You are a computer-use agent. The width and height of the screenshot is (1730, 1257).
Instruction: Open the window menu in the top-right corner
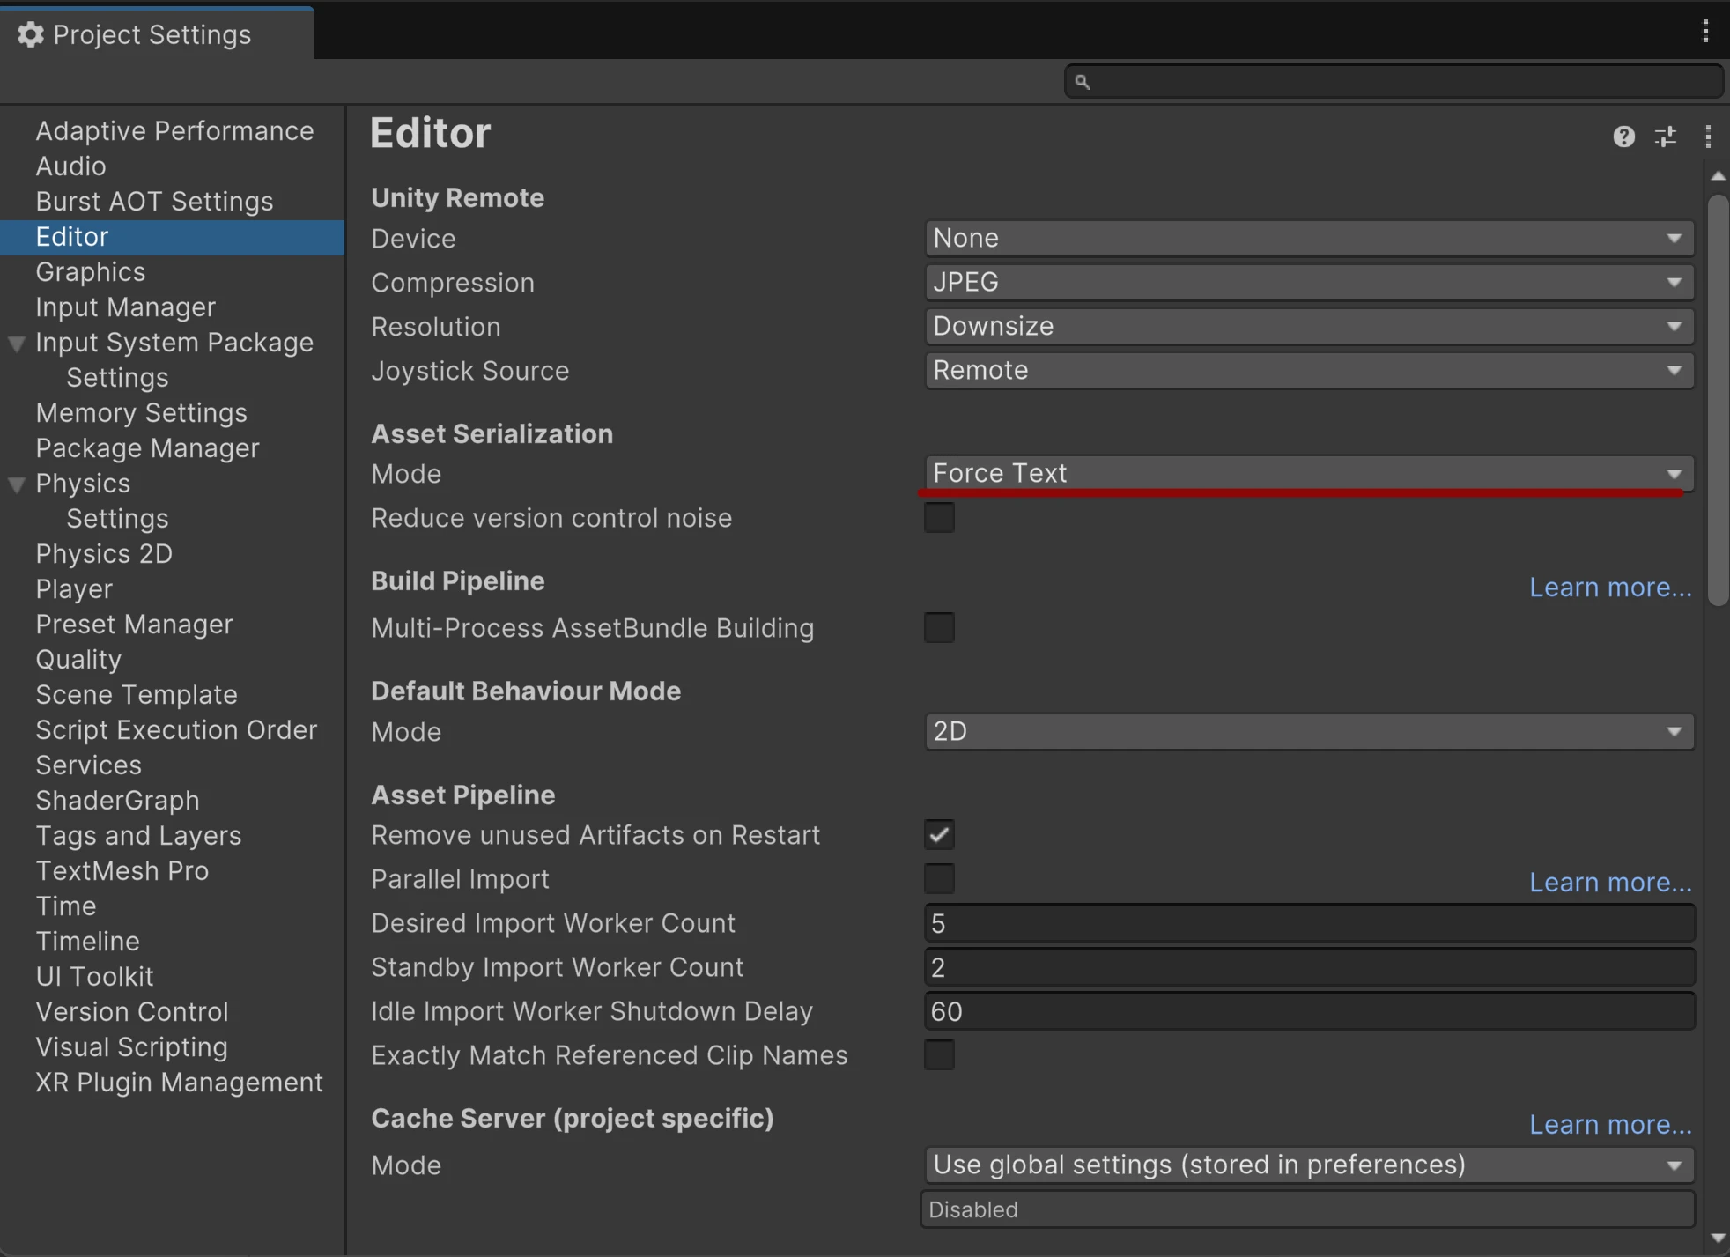tap(1705, 32)
